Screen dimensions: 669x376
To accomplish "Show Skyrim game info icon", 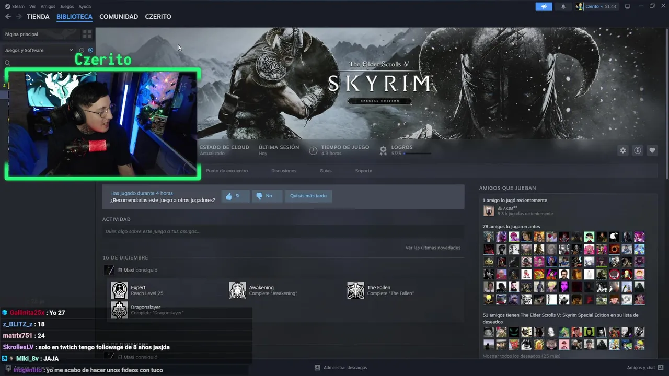I will [637, 150].
